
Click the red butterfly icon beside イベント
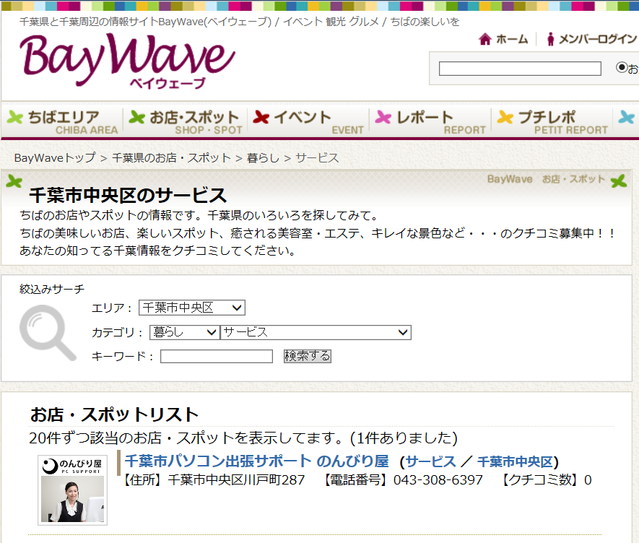(261, 118)
